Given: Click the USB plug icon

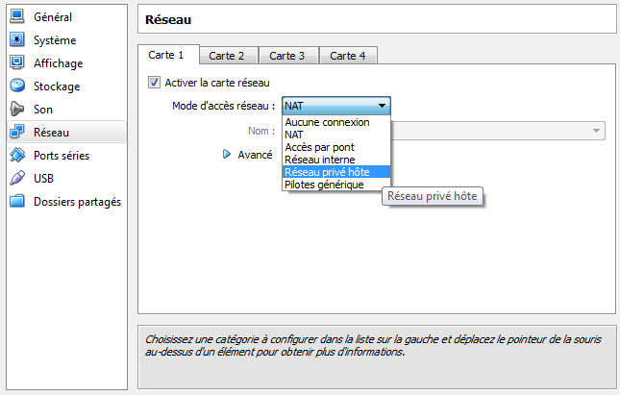Looking at the screenshot, I should coord(17,179).
